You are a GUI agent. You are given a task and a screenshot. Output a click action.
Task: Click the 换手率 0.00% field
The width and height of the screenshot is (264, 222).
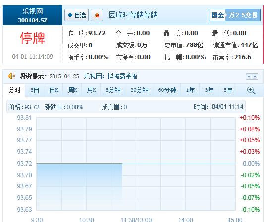coord(88,57)
